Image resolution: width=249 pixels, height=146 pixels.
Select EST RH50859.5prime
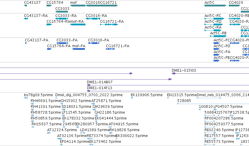32,122
